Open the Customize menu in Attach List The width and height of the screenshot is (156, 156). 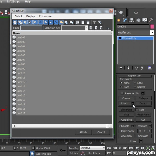45,16
